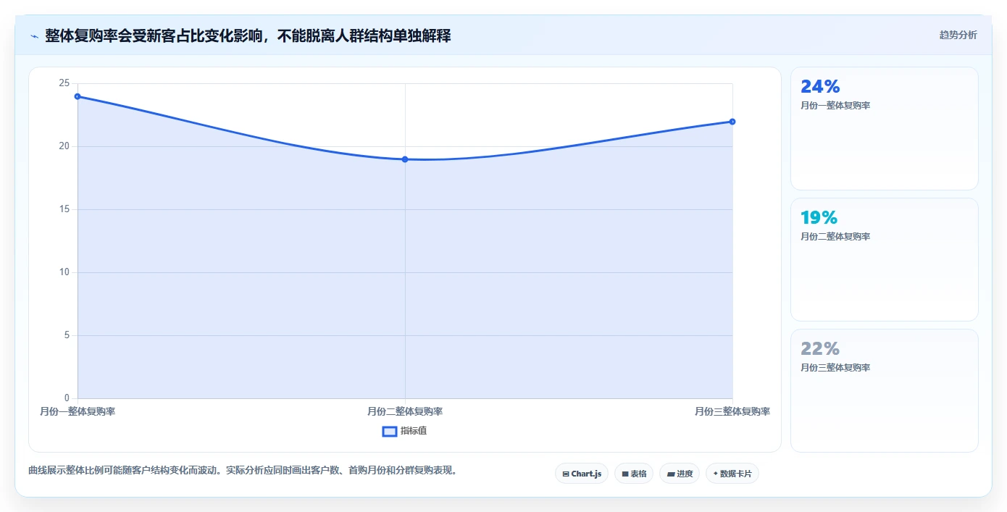The width and height of the screenshot is (1007, 512).
Task: Click the 趋势分析 label in the header
Action: (958, 35)
